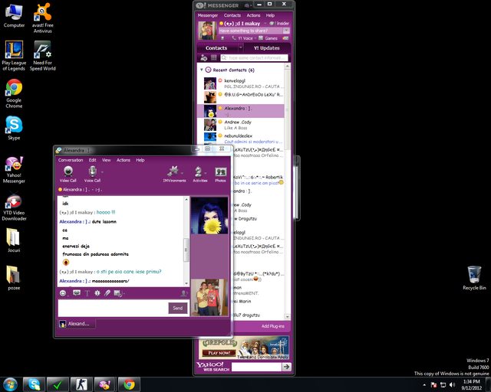Click the volume speaker tray icon
This screenshot has height=392, width=491.
[x=452, y=384]
